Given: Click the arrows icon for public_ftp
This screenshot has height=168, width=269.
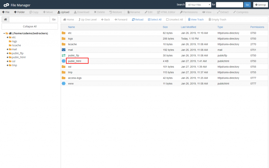Looking at the screenshot, I should click(x=63, y=55).
